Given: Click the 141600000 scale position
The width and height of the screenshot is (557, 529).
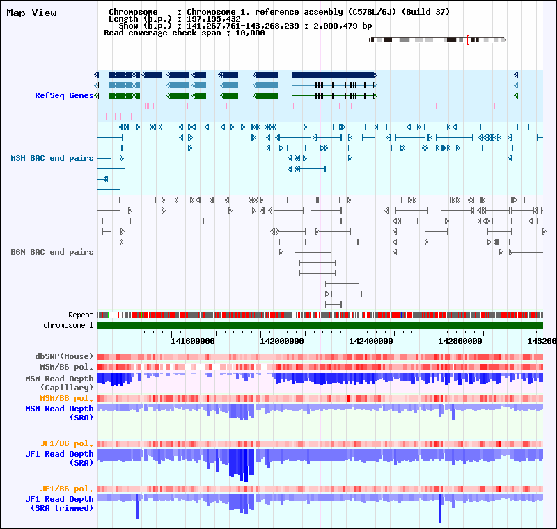Looking at the screenshot, I should [193, 341].
